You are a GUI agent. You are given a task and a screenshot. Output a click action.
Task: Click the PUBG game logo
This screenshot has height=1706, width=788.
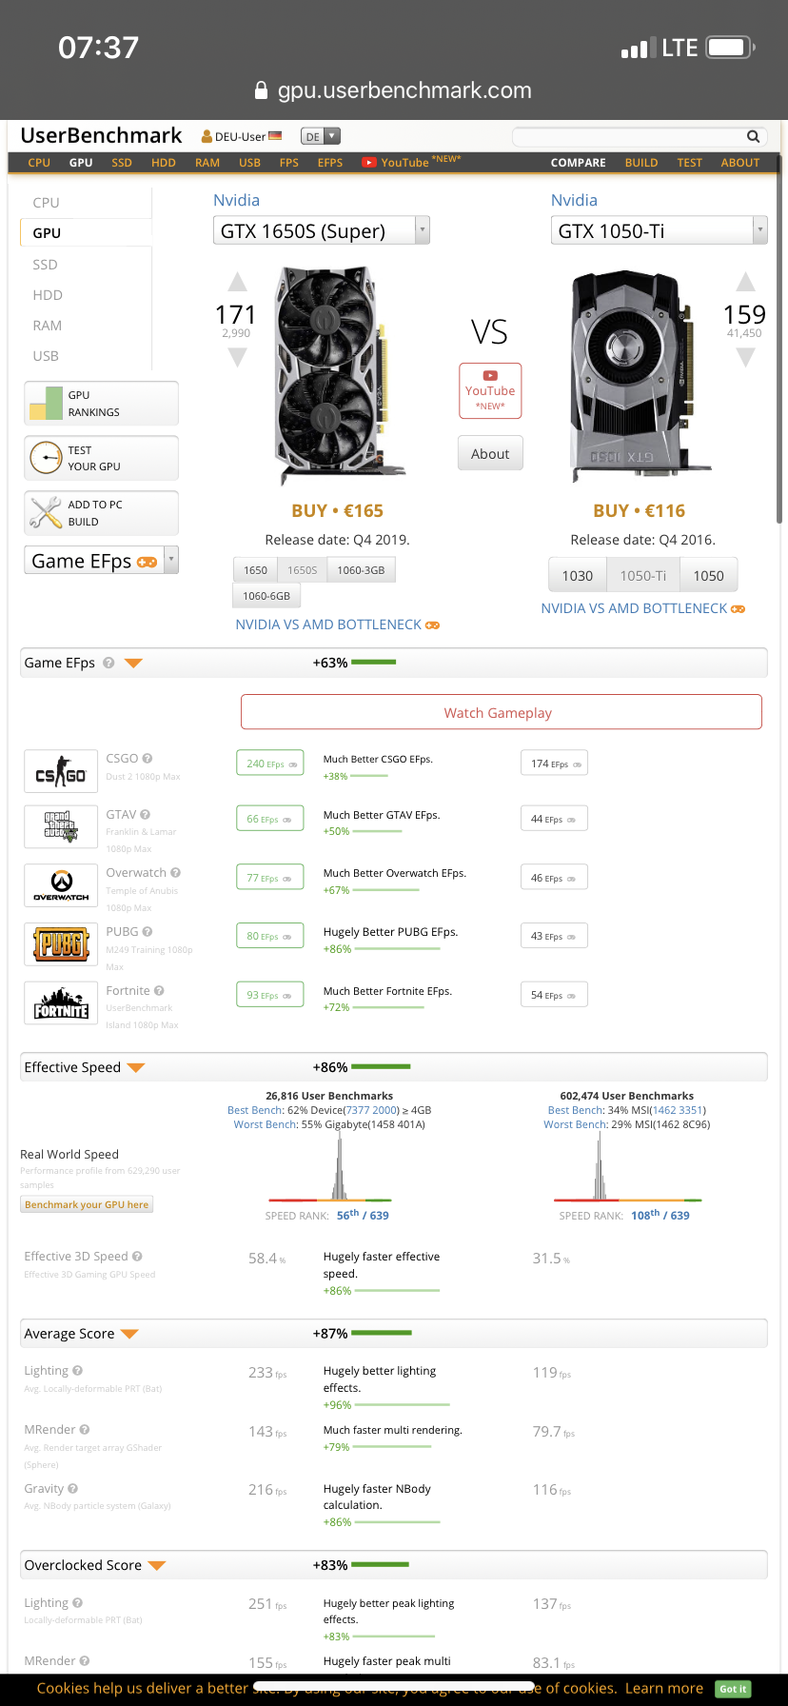click(x=61, y=944)
